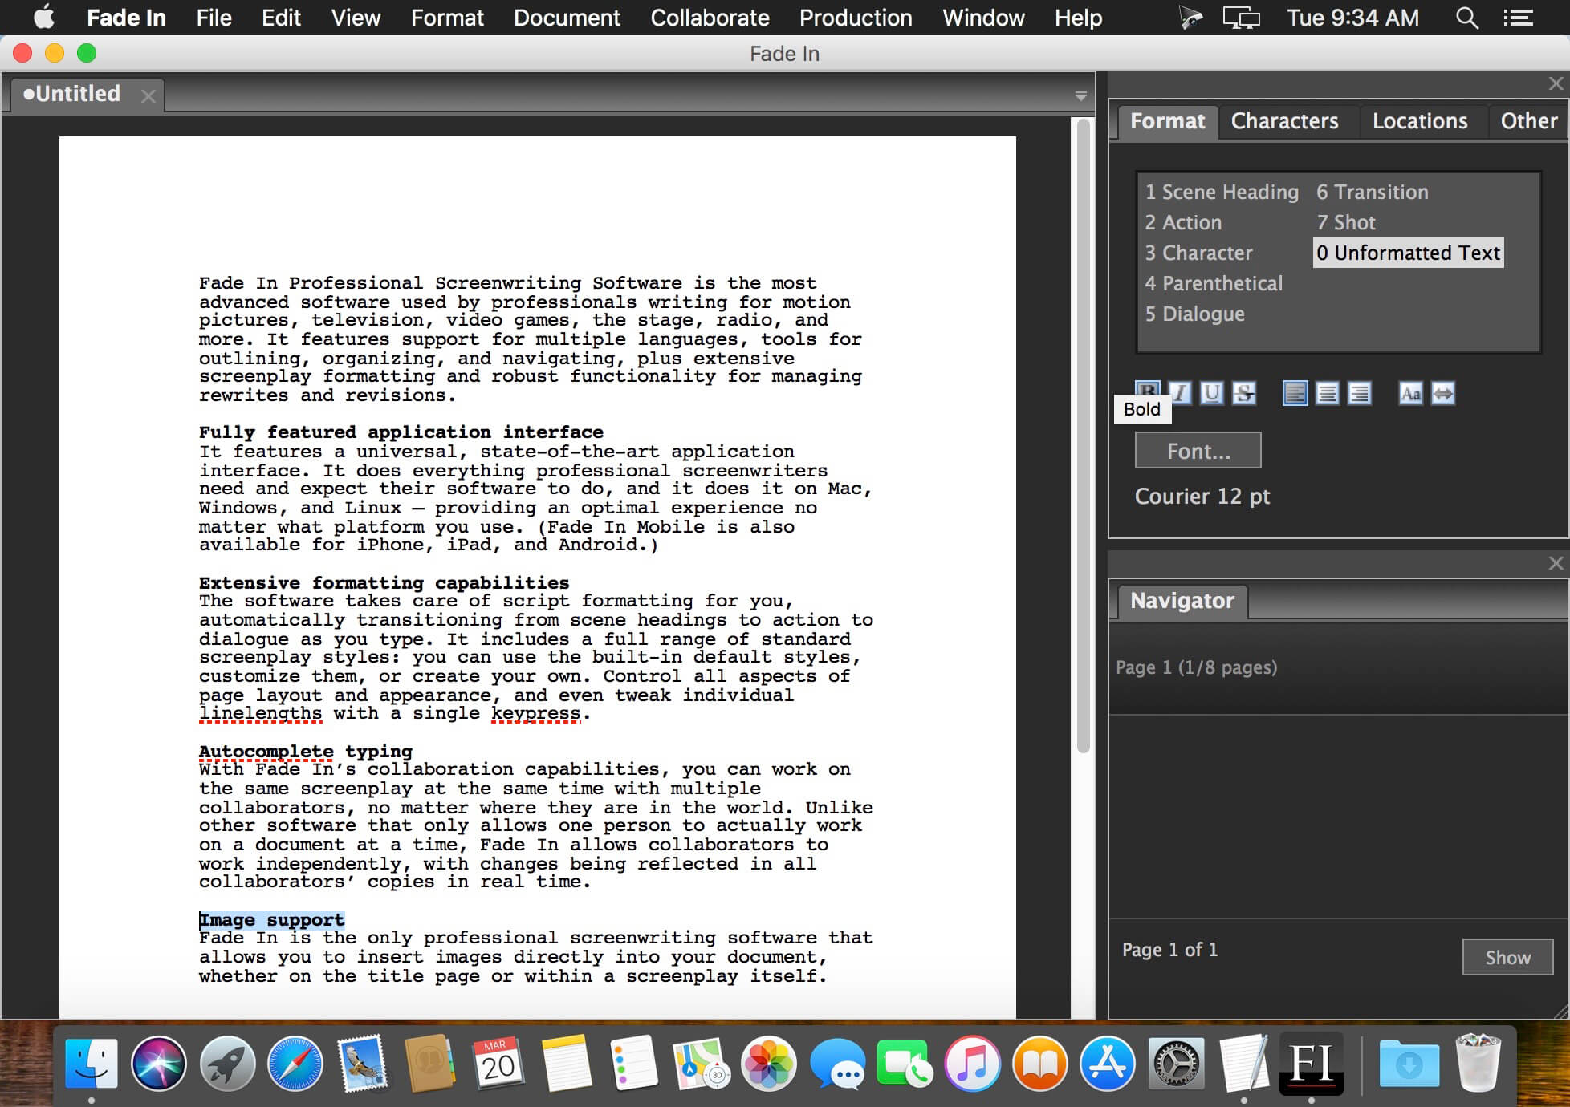Screen dimensions: 1570x1107
Task: Select 0 Unformatted Text dropdown
Action: [x=1408, y=253]
